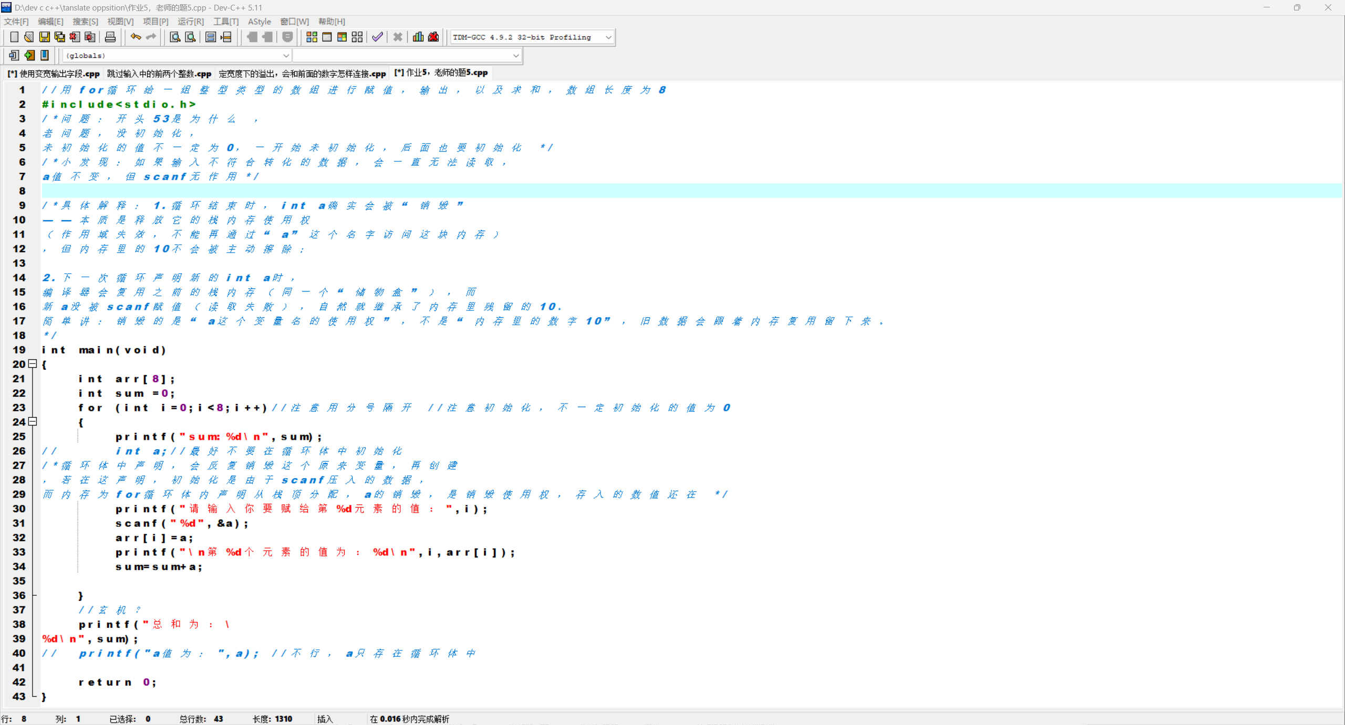The width and height of the screenshot is (1345, 725).
Task: Open the Profile analysis bar chart icon
Action: point(418,37)
